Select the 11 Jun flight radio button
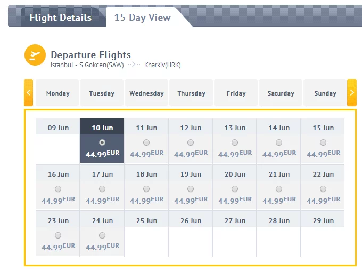 coord(146,142)
